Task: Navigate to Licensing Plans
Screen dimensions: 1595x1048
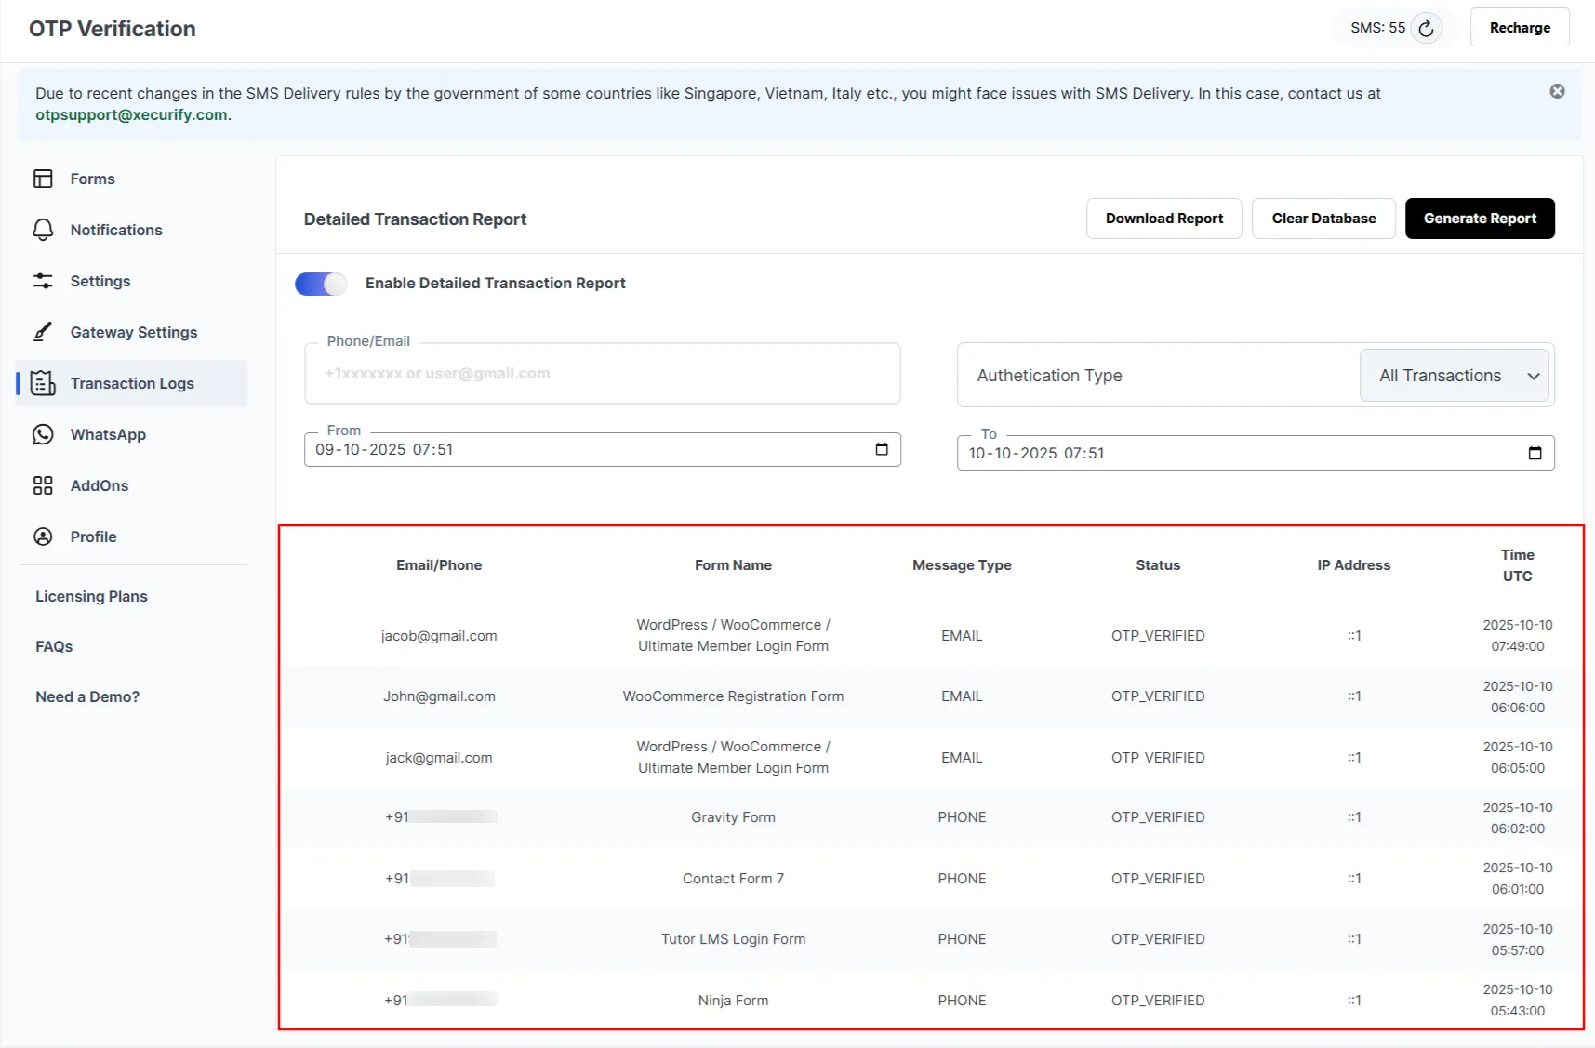Action: 90,596
